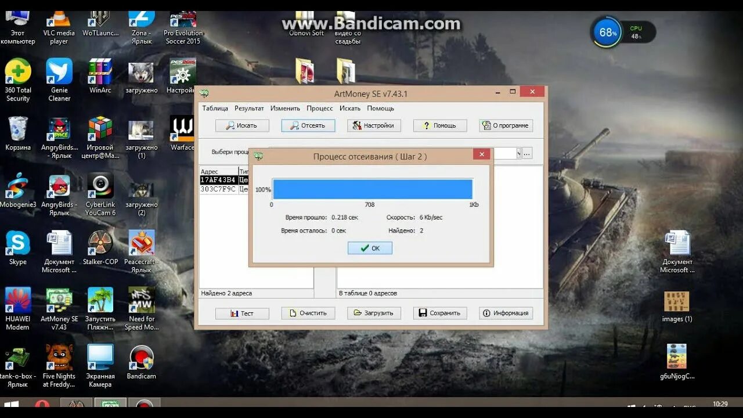Open Искать menu in ArtMoney menu bar

point(350,108)
